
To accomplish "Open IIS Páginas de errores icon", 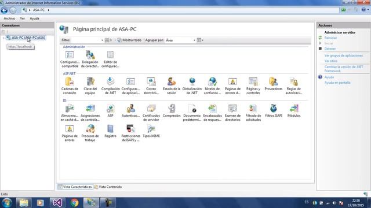I will [70, 133].
